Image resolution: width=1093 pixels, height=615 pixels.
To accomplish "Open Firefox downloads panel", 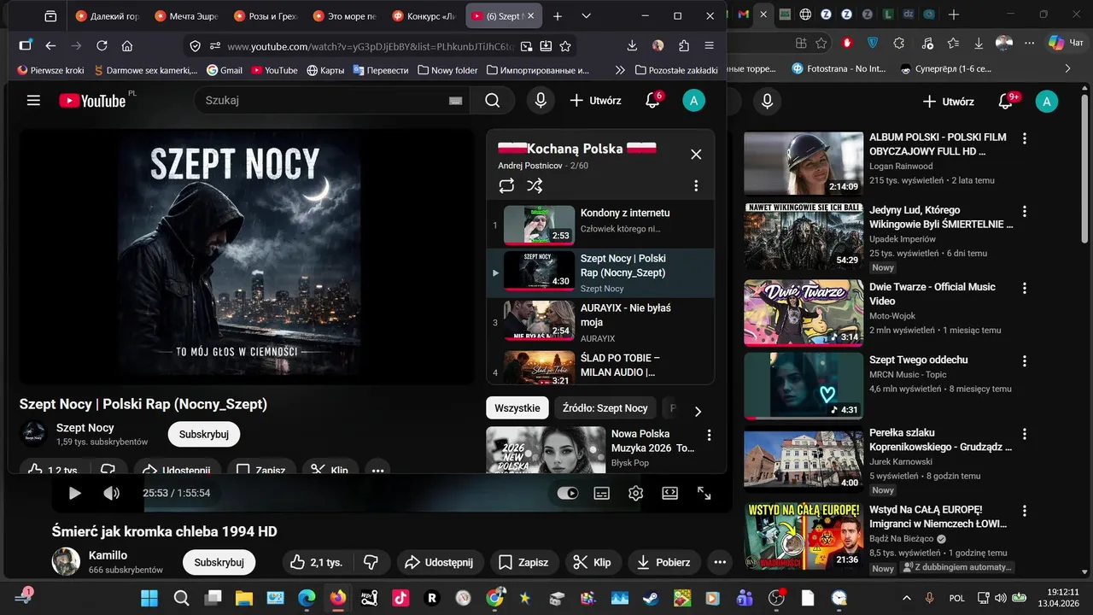I will (632, 46).
